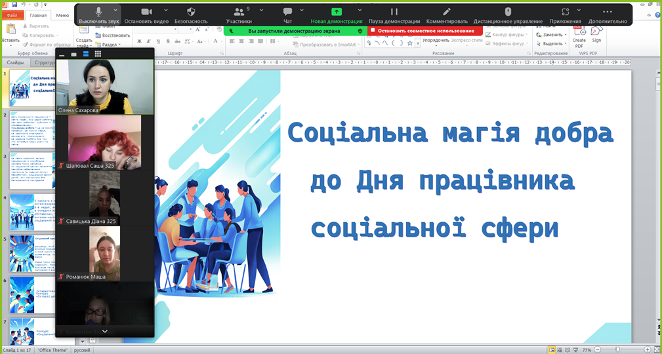Select slide 2 thumbnail in slides panel
This screenshot has height=354, width=662.
[31, 131]
